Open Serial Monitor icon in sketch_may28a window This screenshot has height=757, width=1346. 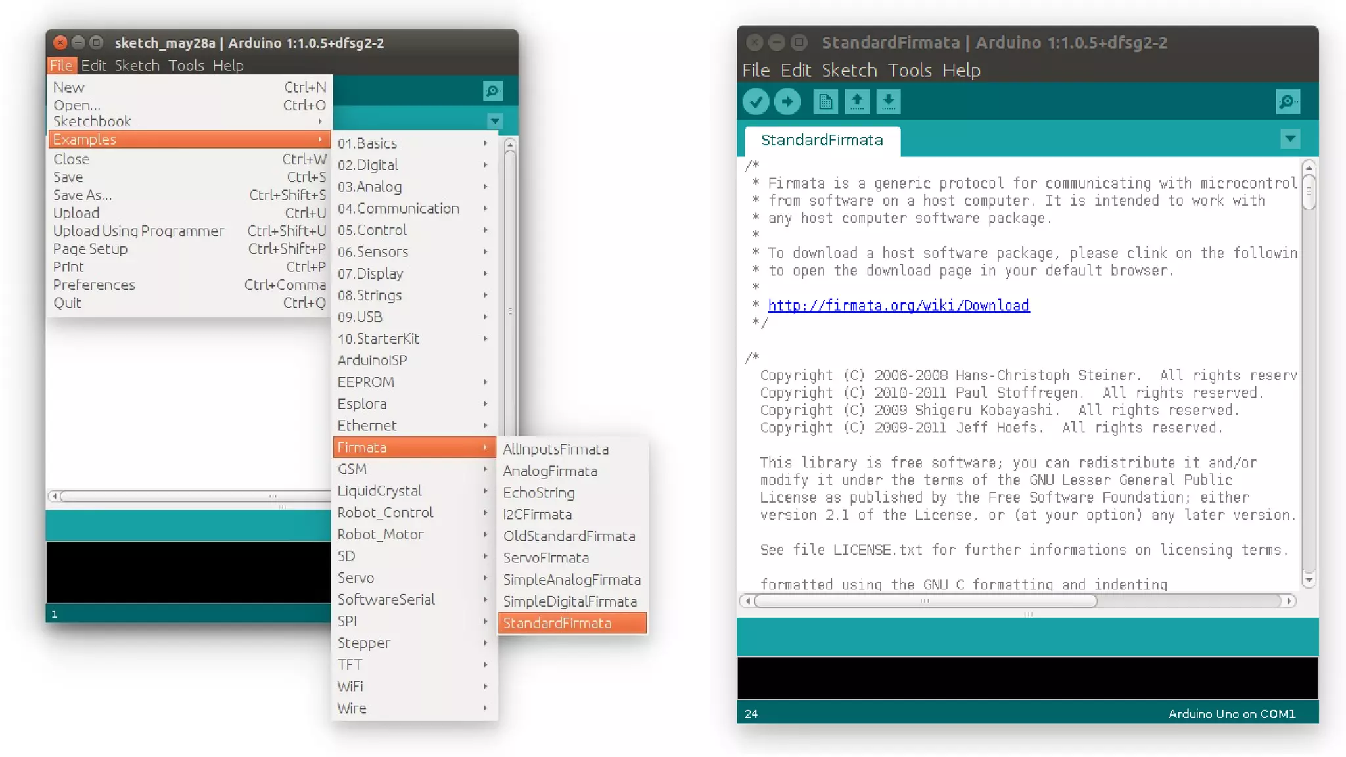[x=493, y=91]
